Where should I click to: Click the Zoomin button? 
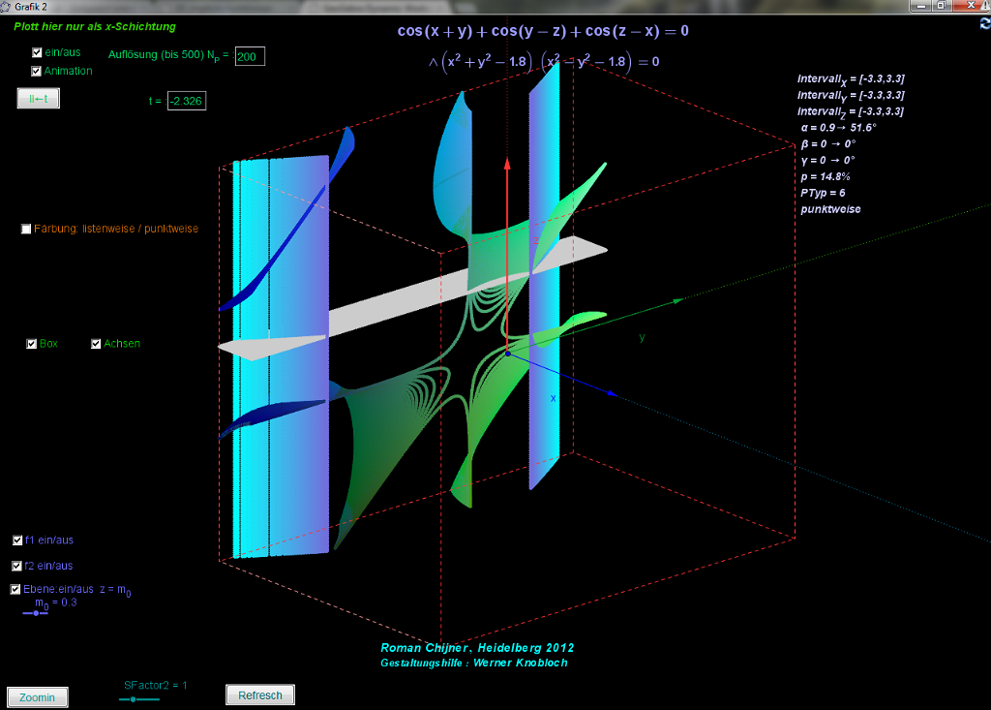38,697
